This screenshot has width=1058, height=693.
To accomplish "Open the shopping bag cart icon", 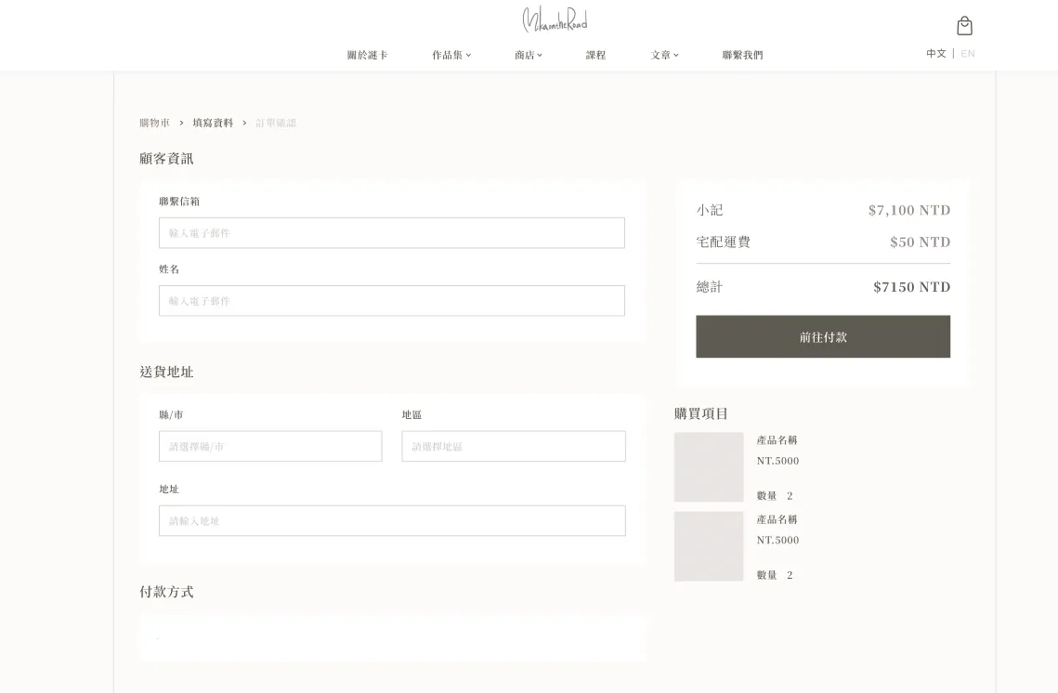I will click(x=964, y=26).
